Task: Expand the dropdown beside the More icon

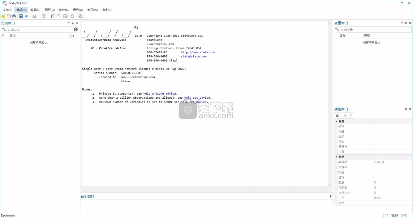Action: 76,16
